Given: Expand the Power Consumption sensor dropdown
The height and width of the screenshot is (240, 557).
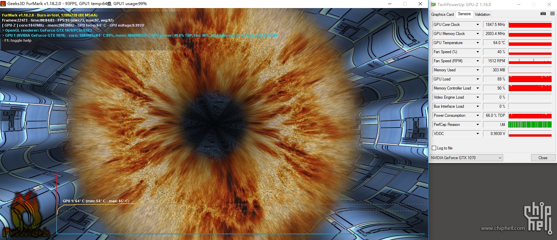Looking at the screenshot, I should (478, 115).
